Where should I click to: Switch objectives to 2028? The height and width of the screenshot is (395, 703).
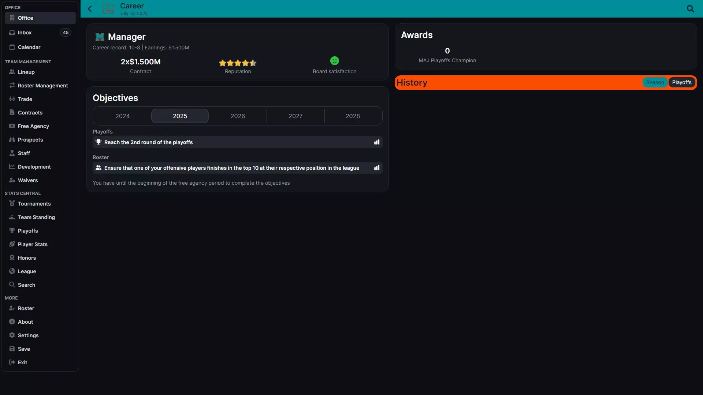353,116
